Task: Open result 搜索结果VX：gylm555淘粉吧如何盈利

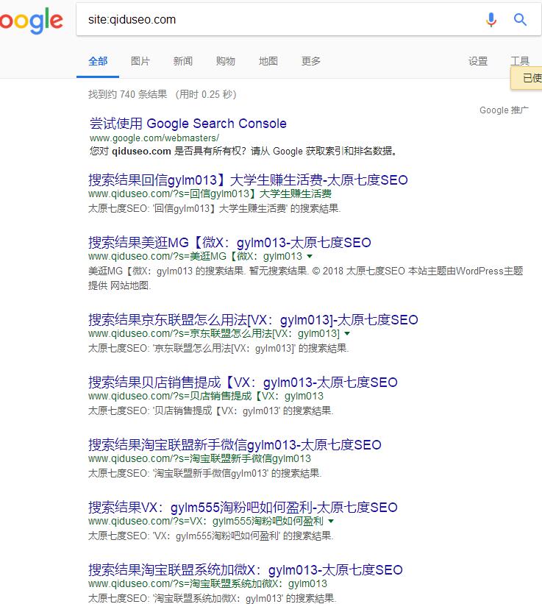Action: pos(243,508)
